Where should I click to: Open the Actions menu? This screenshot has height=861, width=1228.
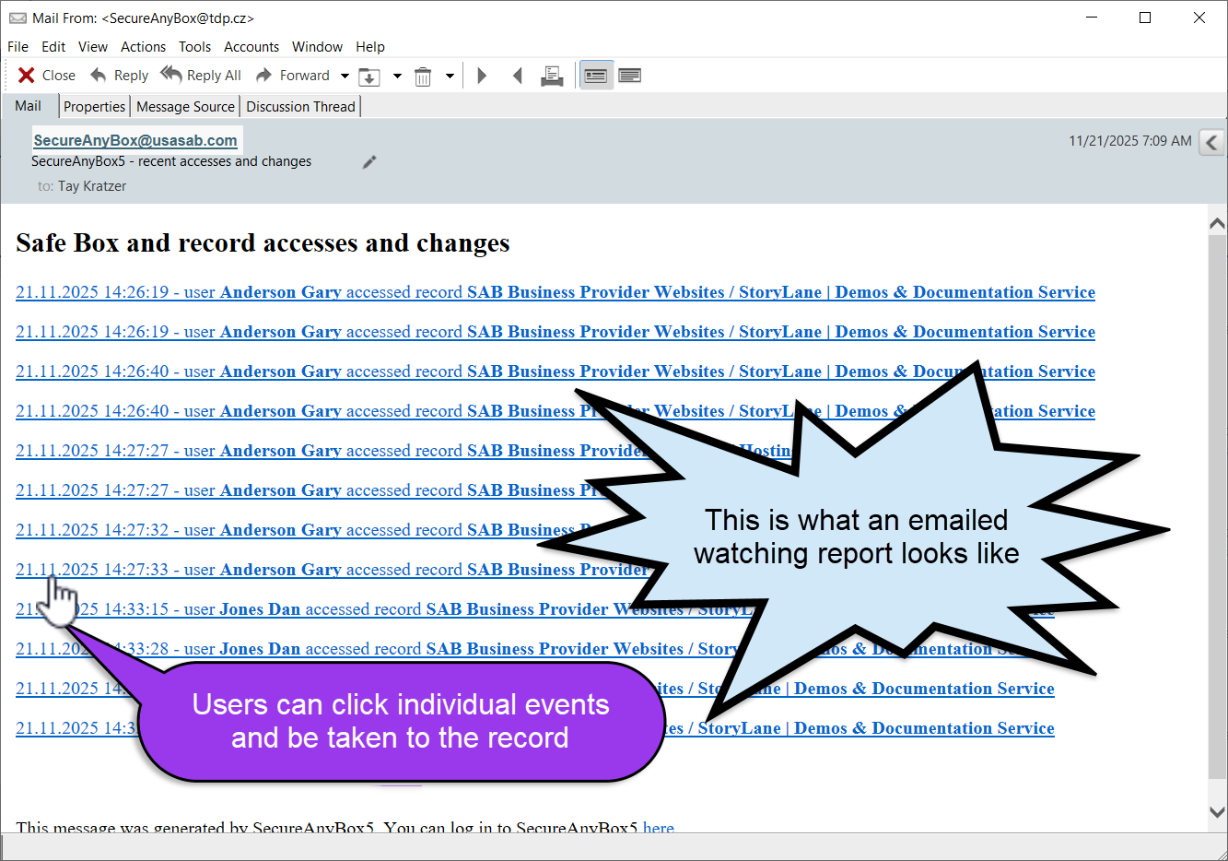144,47
